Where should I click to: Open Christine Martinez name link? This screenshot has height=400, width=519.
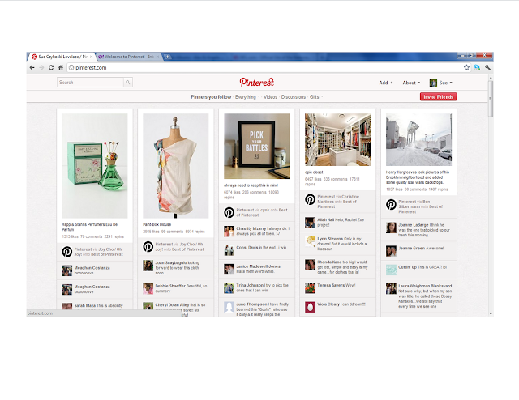click(338, 199)
